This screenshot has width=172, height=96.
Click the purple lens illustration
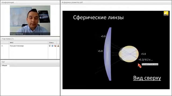pos(108,54)
